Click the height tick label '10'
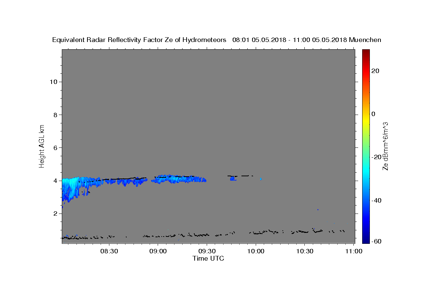 point(53,82)
